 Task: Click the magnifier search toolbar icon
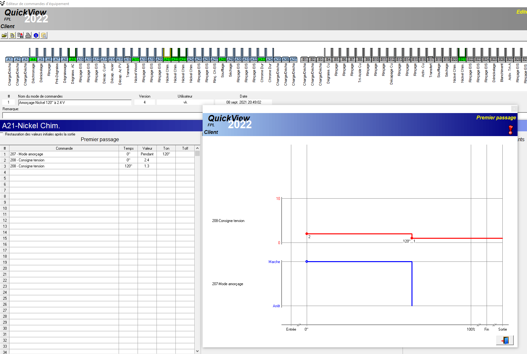click(x=44, y=35)
